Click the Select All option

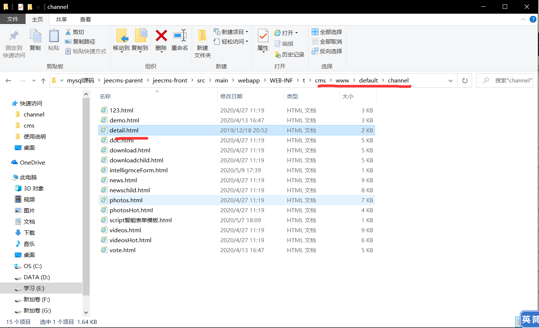tap(327, 32)
